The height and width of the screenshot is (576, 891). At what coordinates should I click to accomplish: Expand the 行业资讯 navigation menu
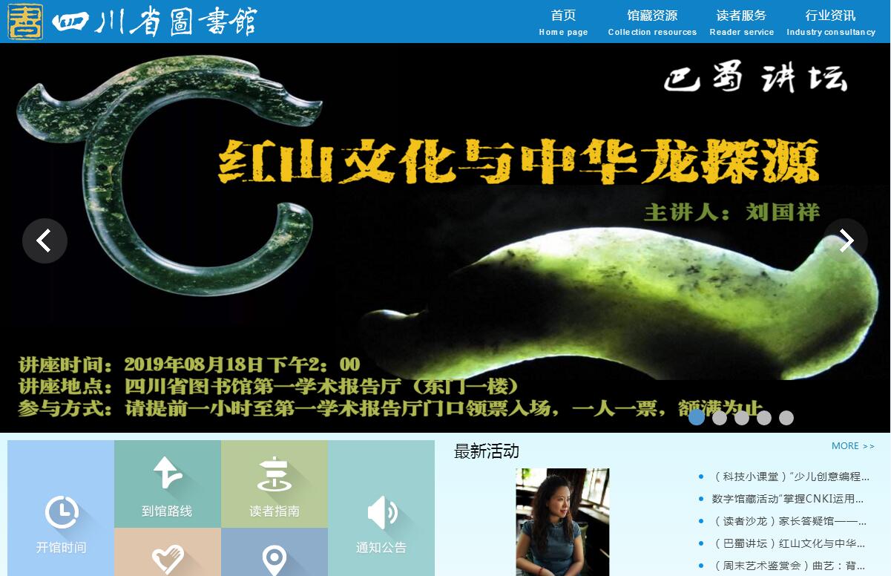click(831, 22)
